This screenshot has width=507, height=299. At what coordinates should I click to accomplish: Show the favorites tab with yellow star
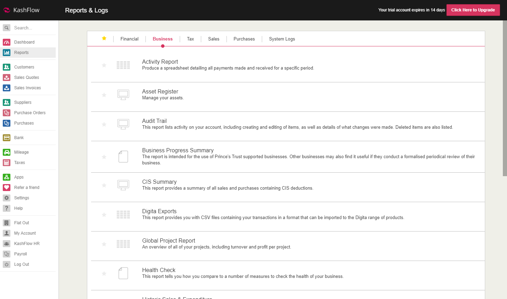pos(104,38)
